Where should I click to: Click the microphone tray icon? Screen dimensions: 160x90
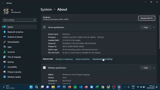coord(128,87)
